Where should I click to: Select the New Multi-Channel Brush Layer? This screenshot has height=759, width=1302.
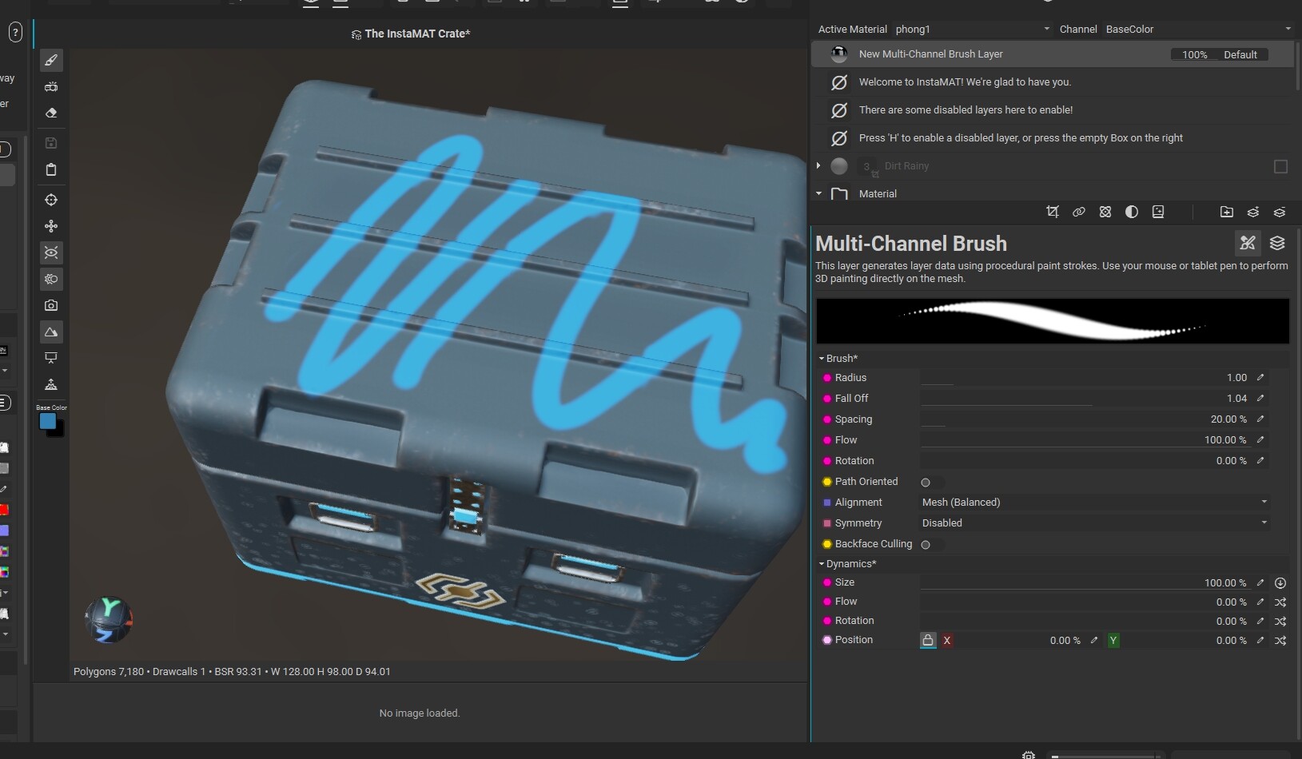pyautogui.click(x=930, y=54)
